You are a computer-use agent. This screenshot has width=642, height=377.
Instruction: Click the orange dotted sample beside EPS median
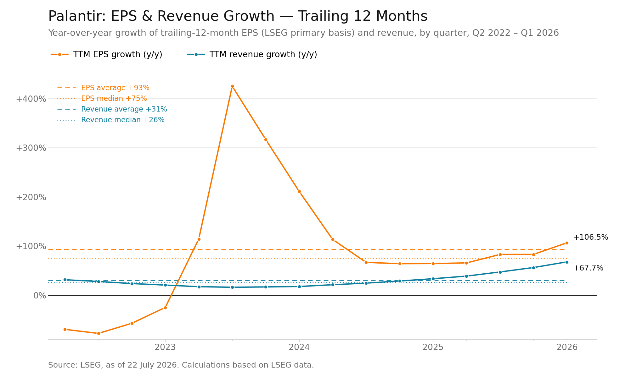click(x=66, y=99)
